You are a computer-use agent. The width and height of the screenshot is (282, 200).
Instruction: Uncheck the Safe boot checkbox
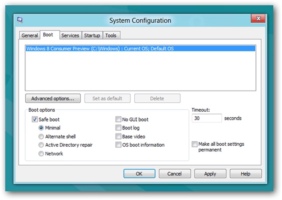35,119
